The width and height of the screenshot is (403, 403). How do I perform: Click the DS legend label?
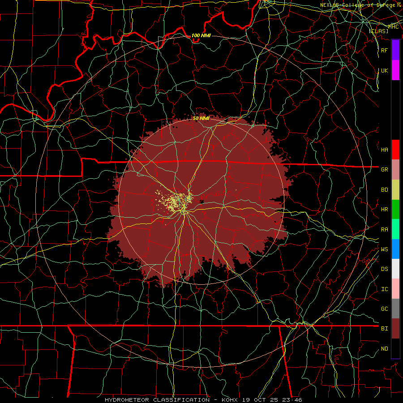384,269
